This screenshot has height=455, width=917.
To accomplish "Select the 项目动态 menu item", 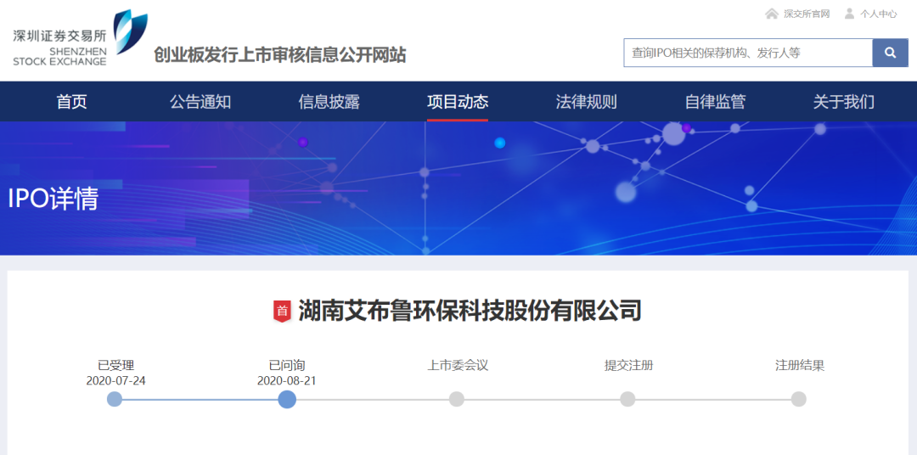I will point(458,102).
